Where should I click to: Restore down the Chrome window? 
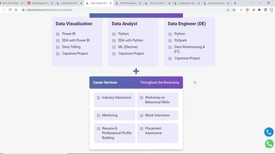[268, 3]
